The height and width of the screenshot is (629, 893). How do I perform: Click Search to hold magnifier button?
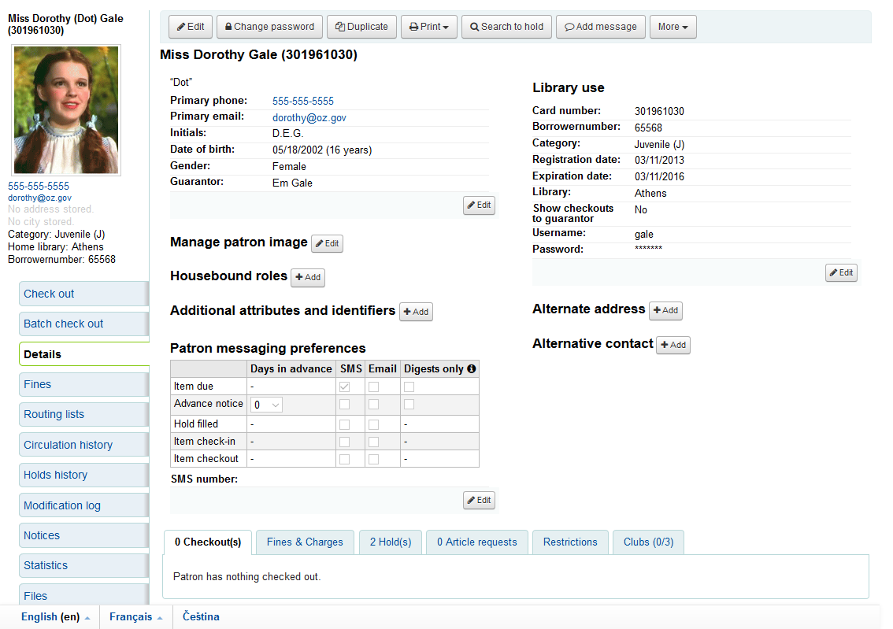pyautogui.click(x=506, y=27)
